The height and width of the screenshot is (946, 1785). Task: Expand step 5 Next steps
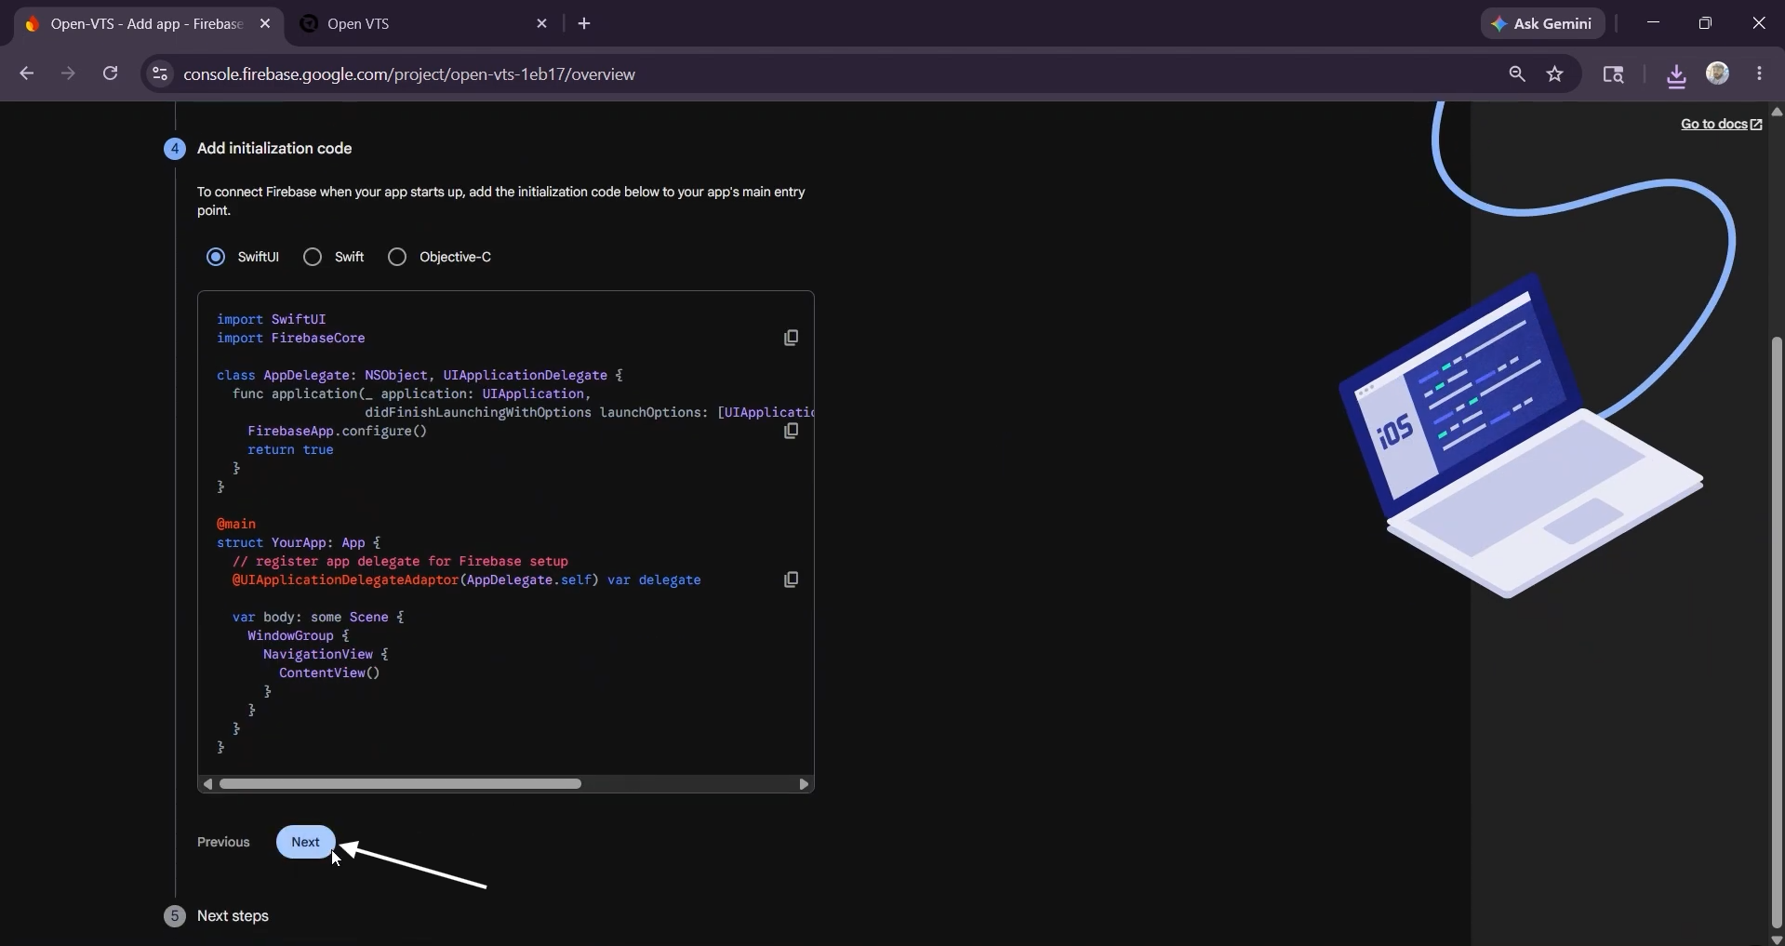[233, 916]
